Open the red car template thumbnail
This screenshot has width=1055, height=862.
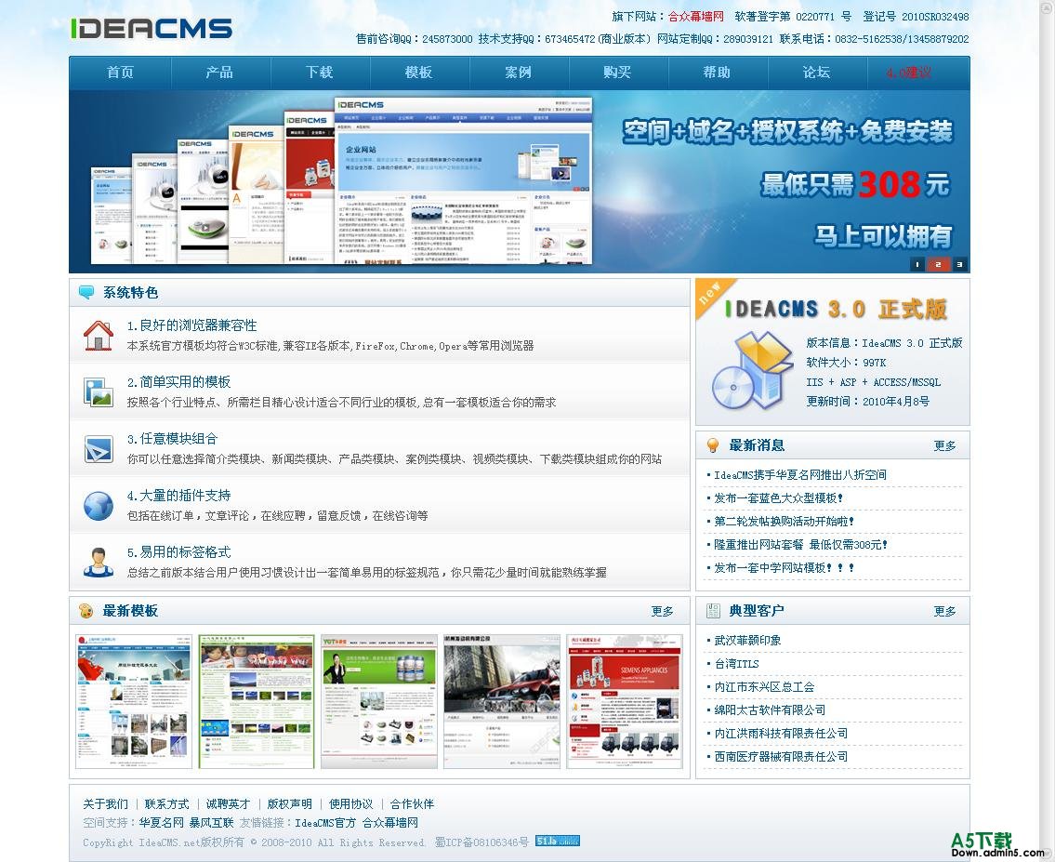pyautogui.click(x=502, y=701)
